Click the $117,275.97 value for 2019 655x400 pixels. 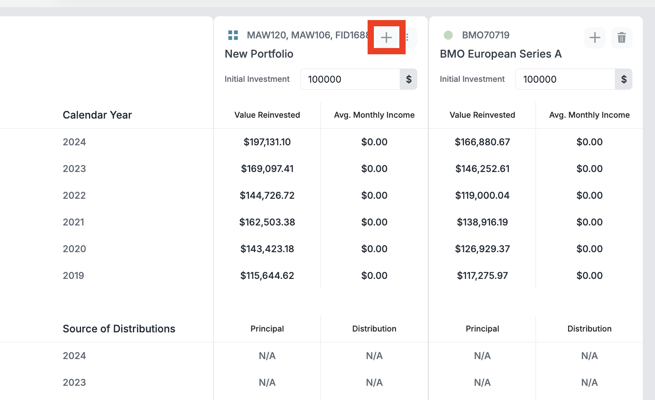coord(482,276)
